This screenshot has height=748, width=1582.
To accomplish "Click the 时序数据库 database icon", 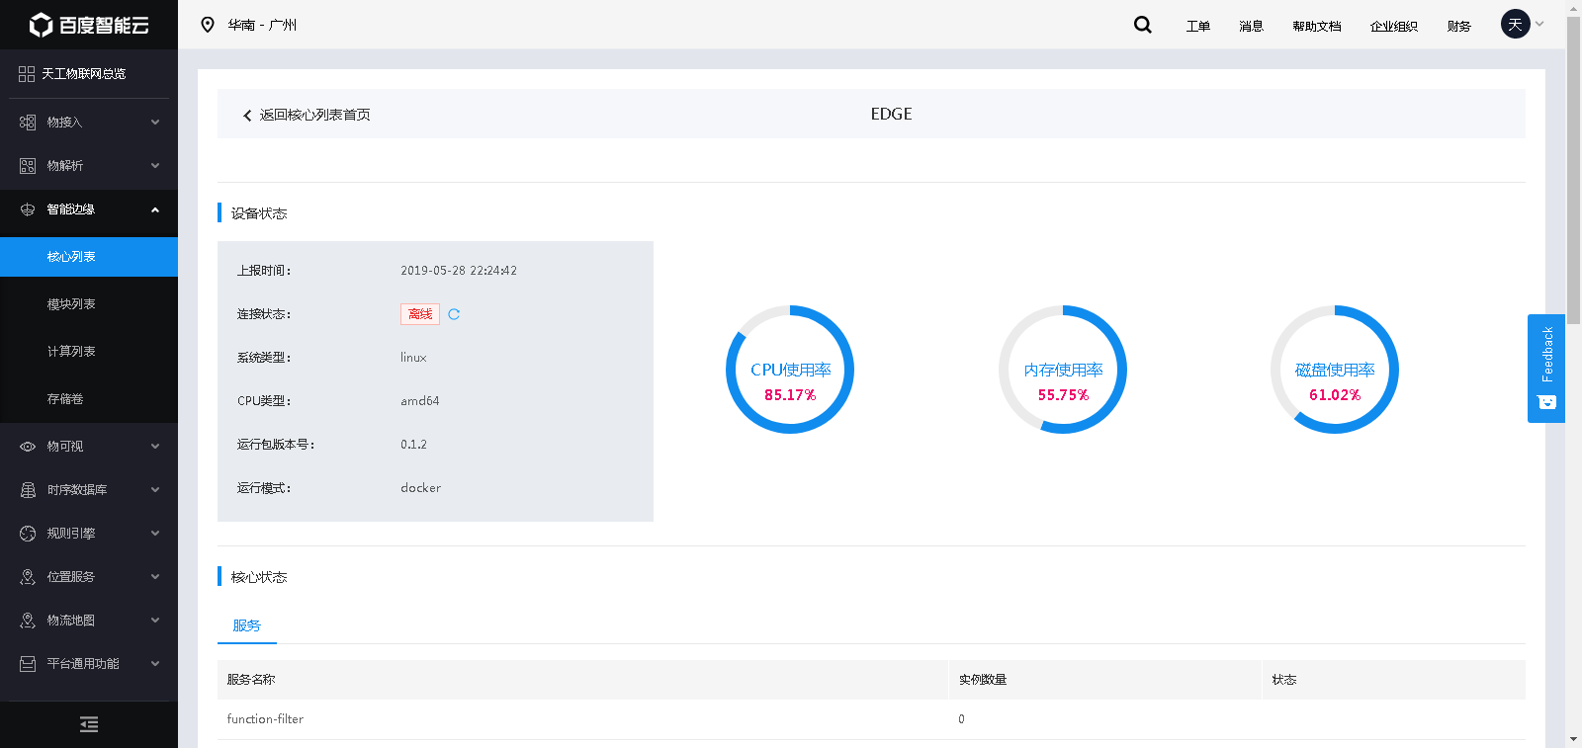I will click(x=28, y=490).
